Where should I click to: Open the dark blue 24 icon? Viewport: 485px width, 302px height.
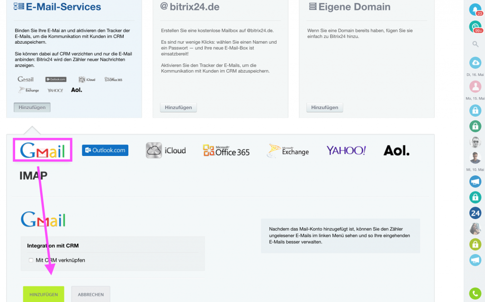click(476, 213)
